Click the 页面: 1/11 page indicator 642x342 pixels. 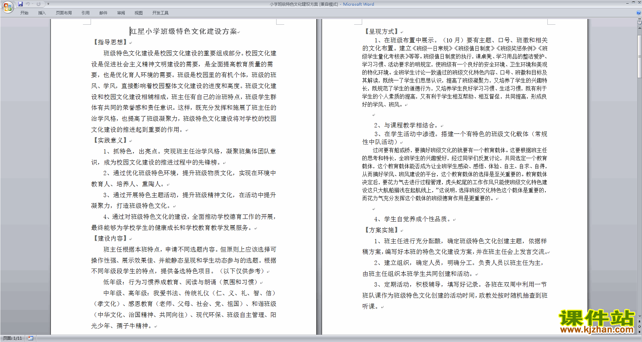12,338
